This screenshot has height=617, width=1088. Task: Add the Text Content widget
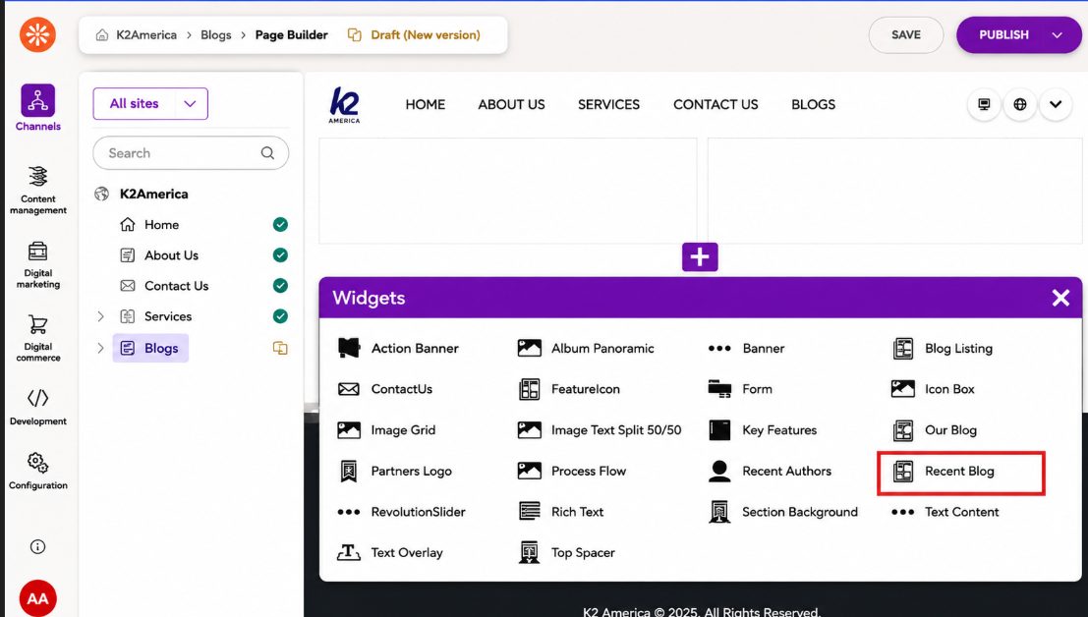point(945,512)
